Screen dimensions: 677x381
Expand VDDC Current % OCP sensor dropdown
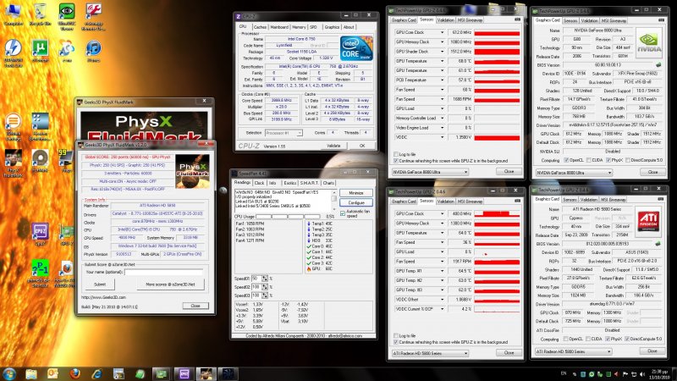click(442, 309)
